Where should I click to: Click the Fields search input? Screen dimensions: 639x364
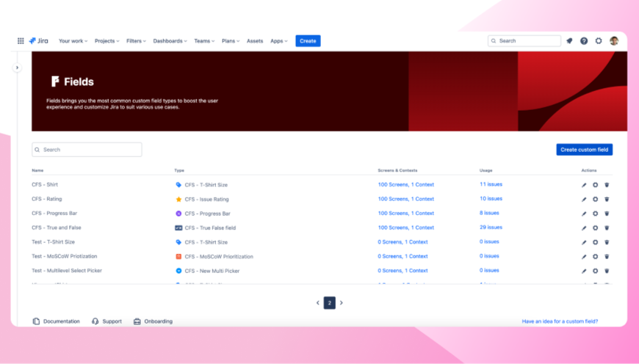pos(87,150)
